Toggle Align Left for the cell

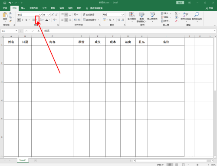(x=62, y=20)
